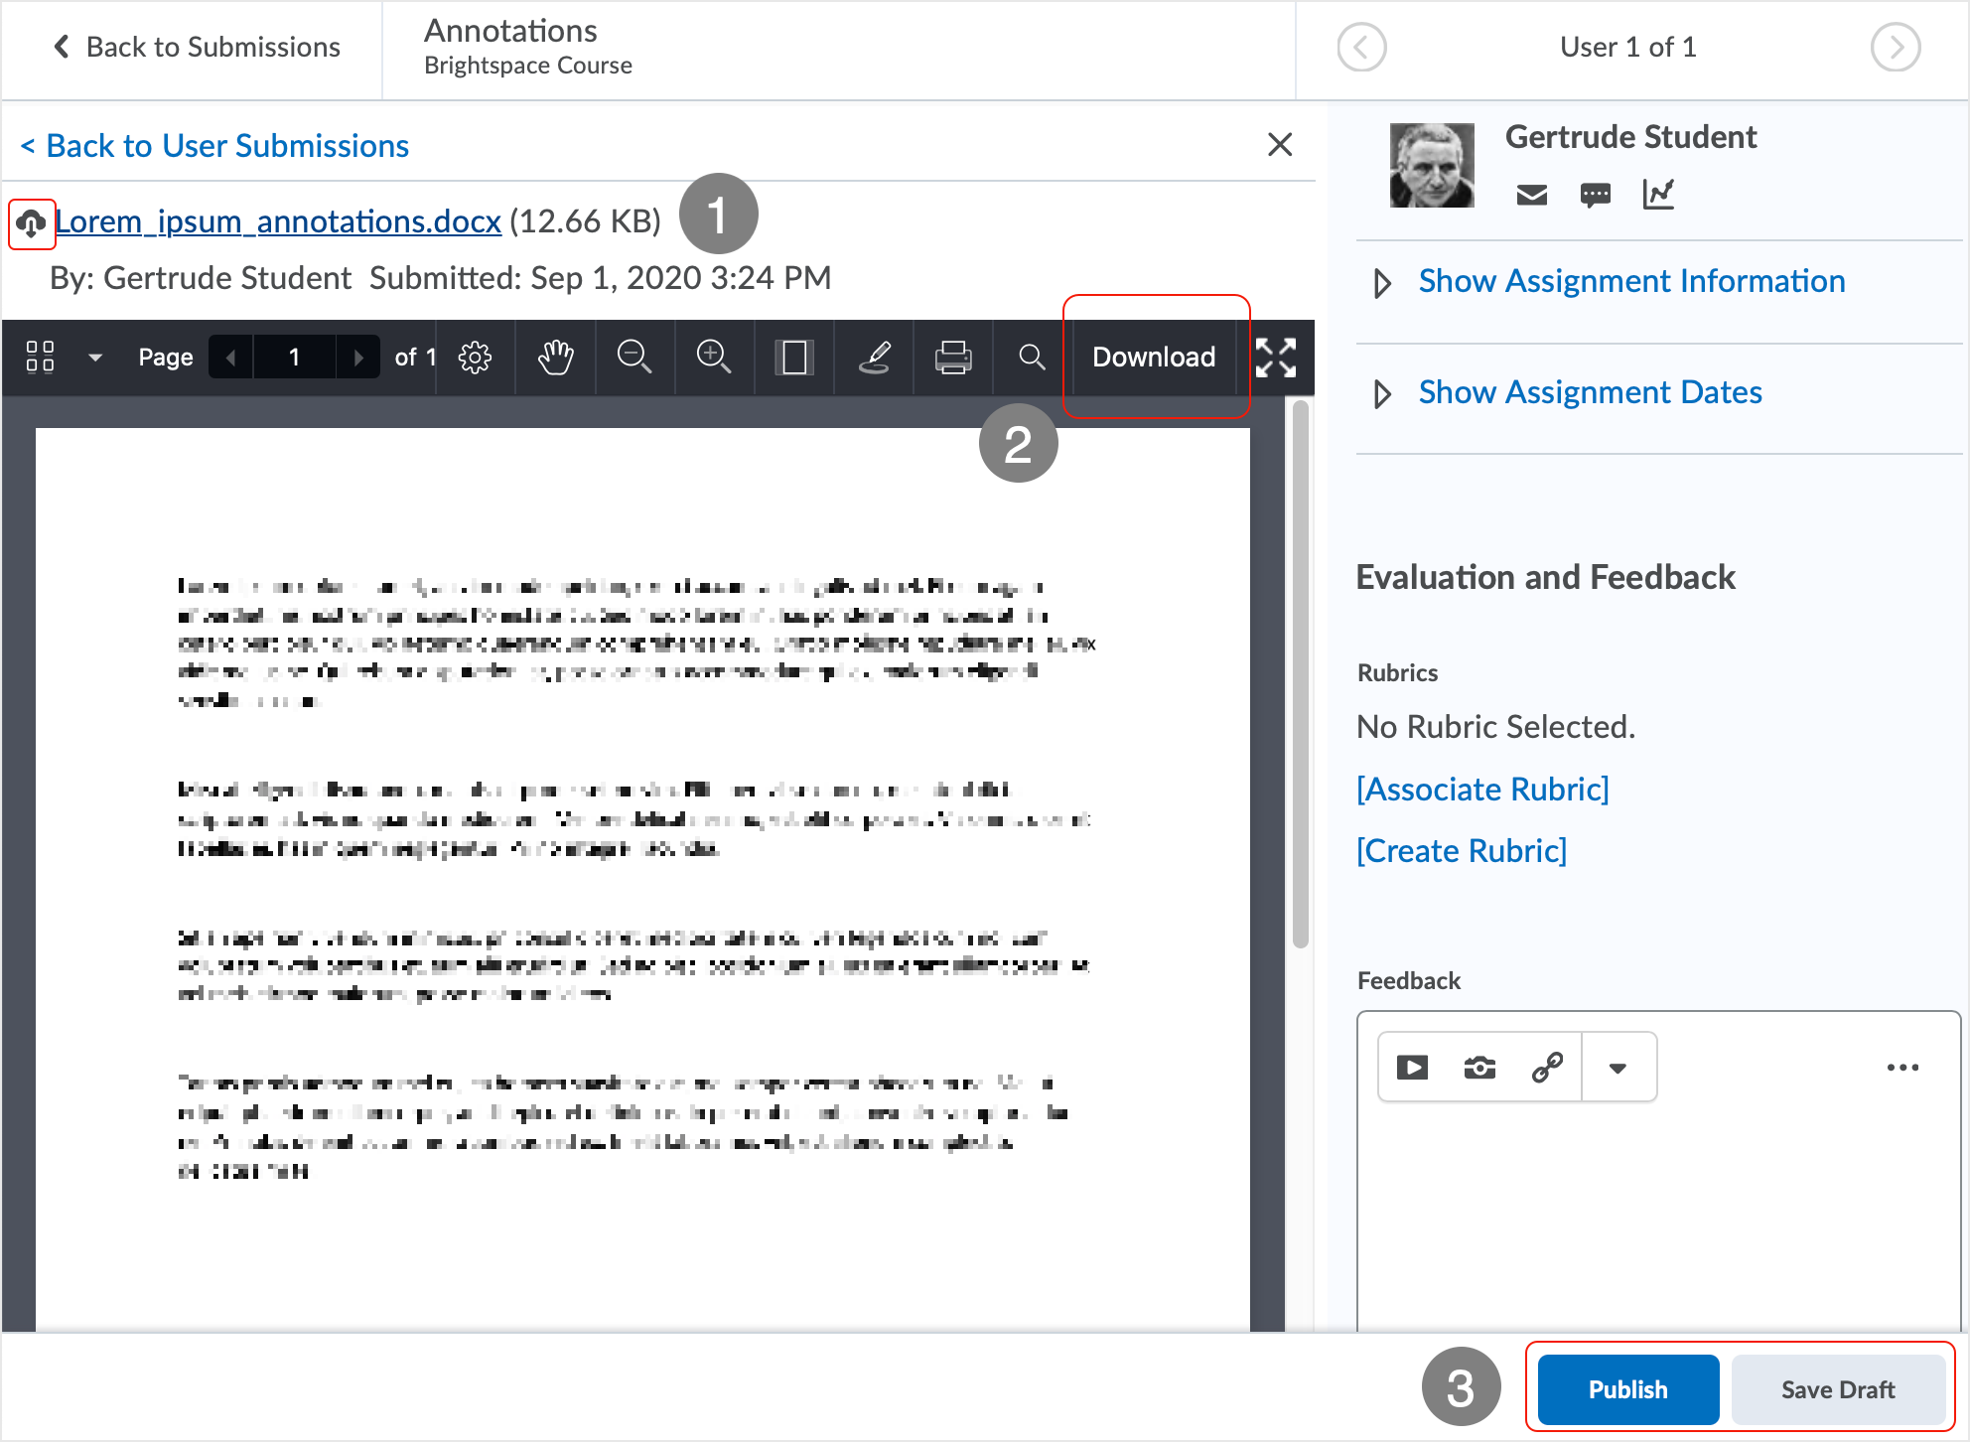Screen dimensions: 1970x1442
Task: Click the fullscreen expand icon
Action: pos(1277,357)
